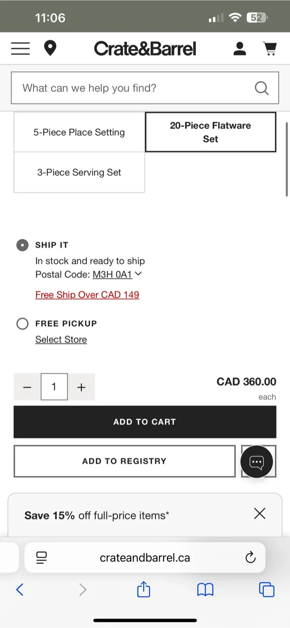View the shopping cart
This screenshot has height=628, width=290.
click(x=270, y=48)
